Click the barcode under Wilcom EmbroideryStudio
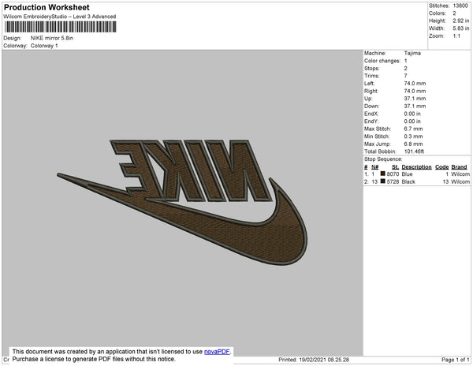 60,27
